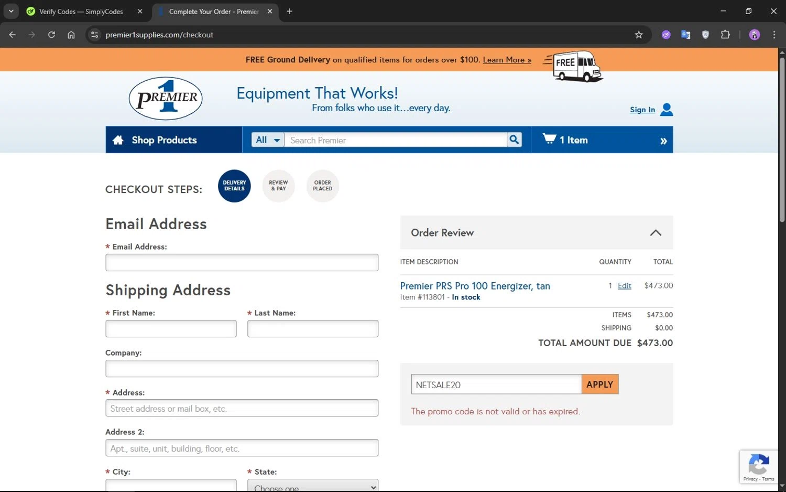
Task: Open the Extensions puzzle icon
Action: (x=725, y=35)
